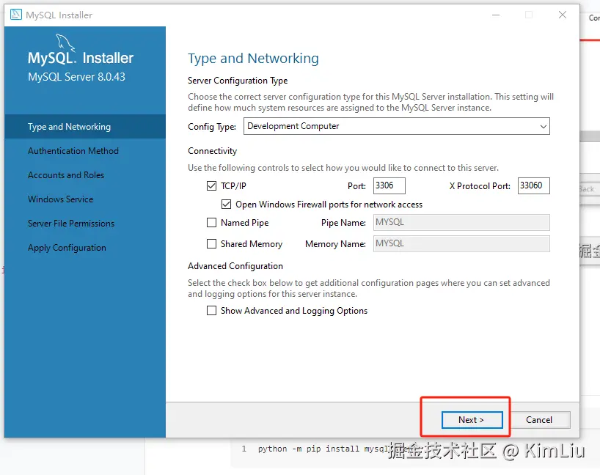Click the Advanced Configuration section label
This screenshot has height=475, width=600.
coord(235,266)
